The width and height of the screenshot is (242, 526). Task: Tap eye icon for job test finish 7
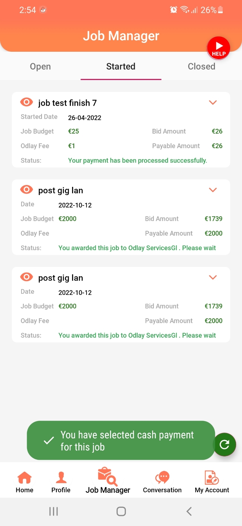pyautogui.click(x=27, y=102)
